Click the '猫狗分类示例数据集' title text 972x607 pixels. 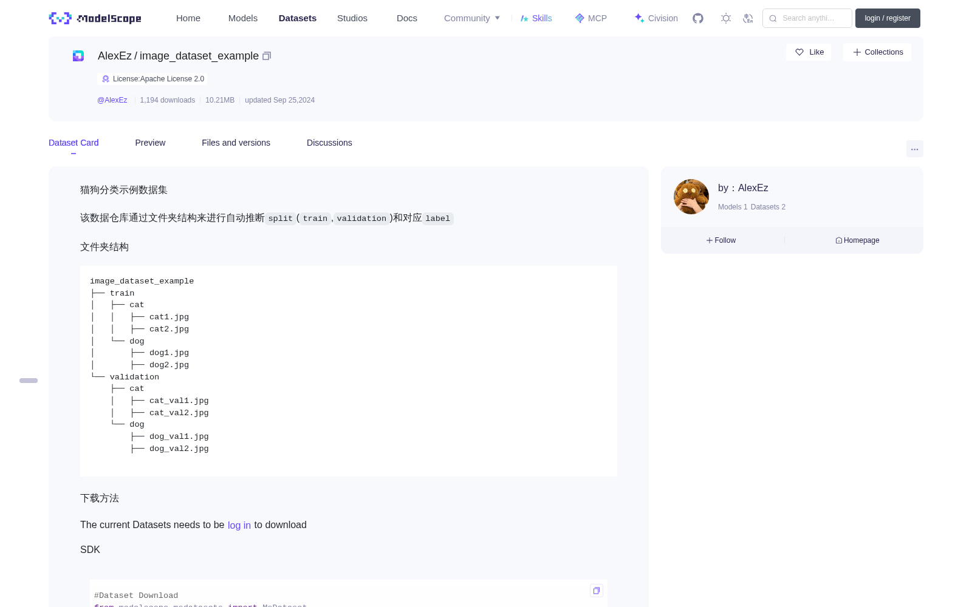tap(124, 190)
